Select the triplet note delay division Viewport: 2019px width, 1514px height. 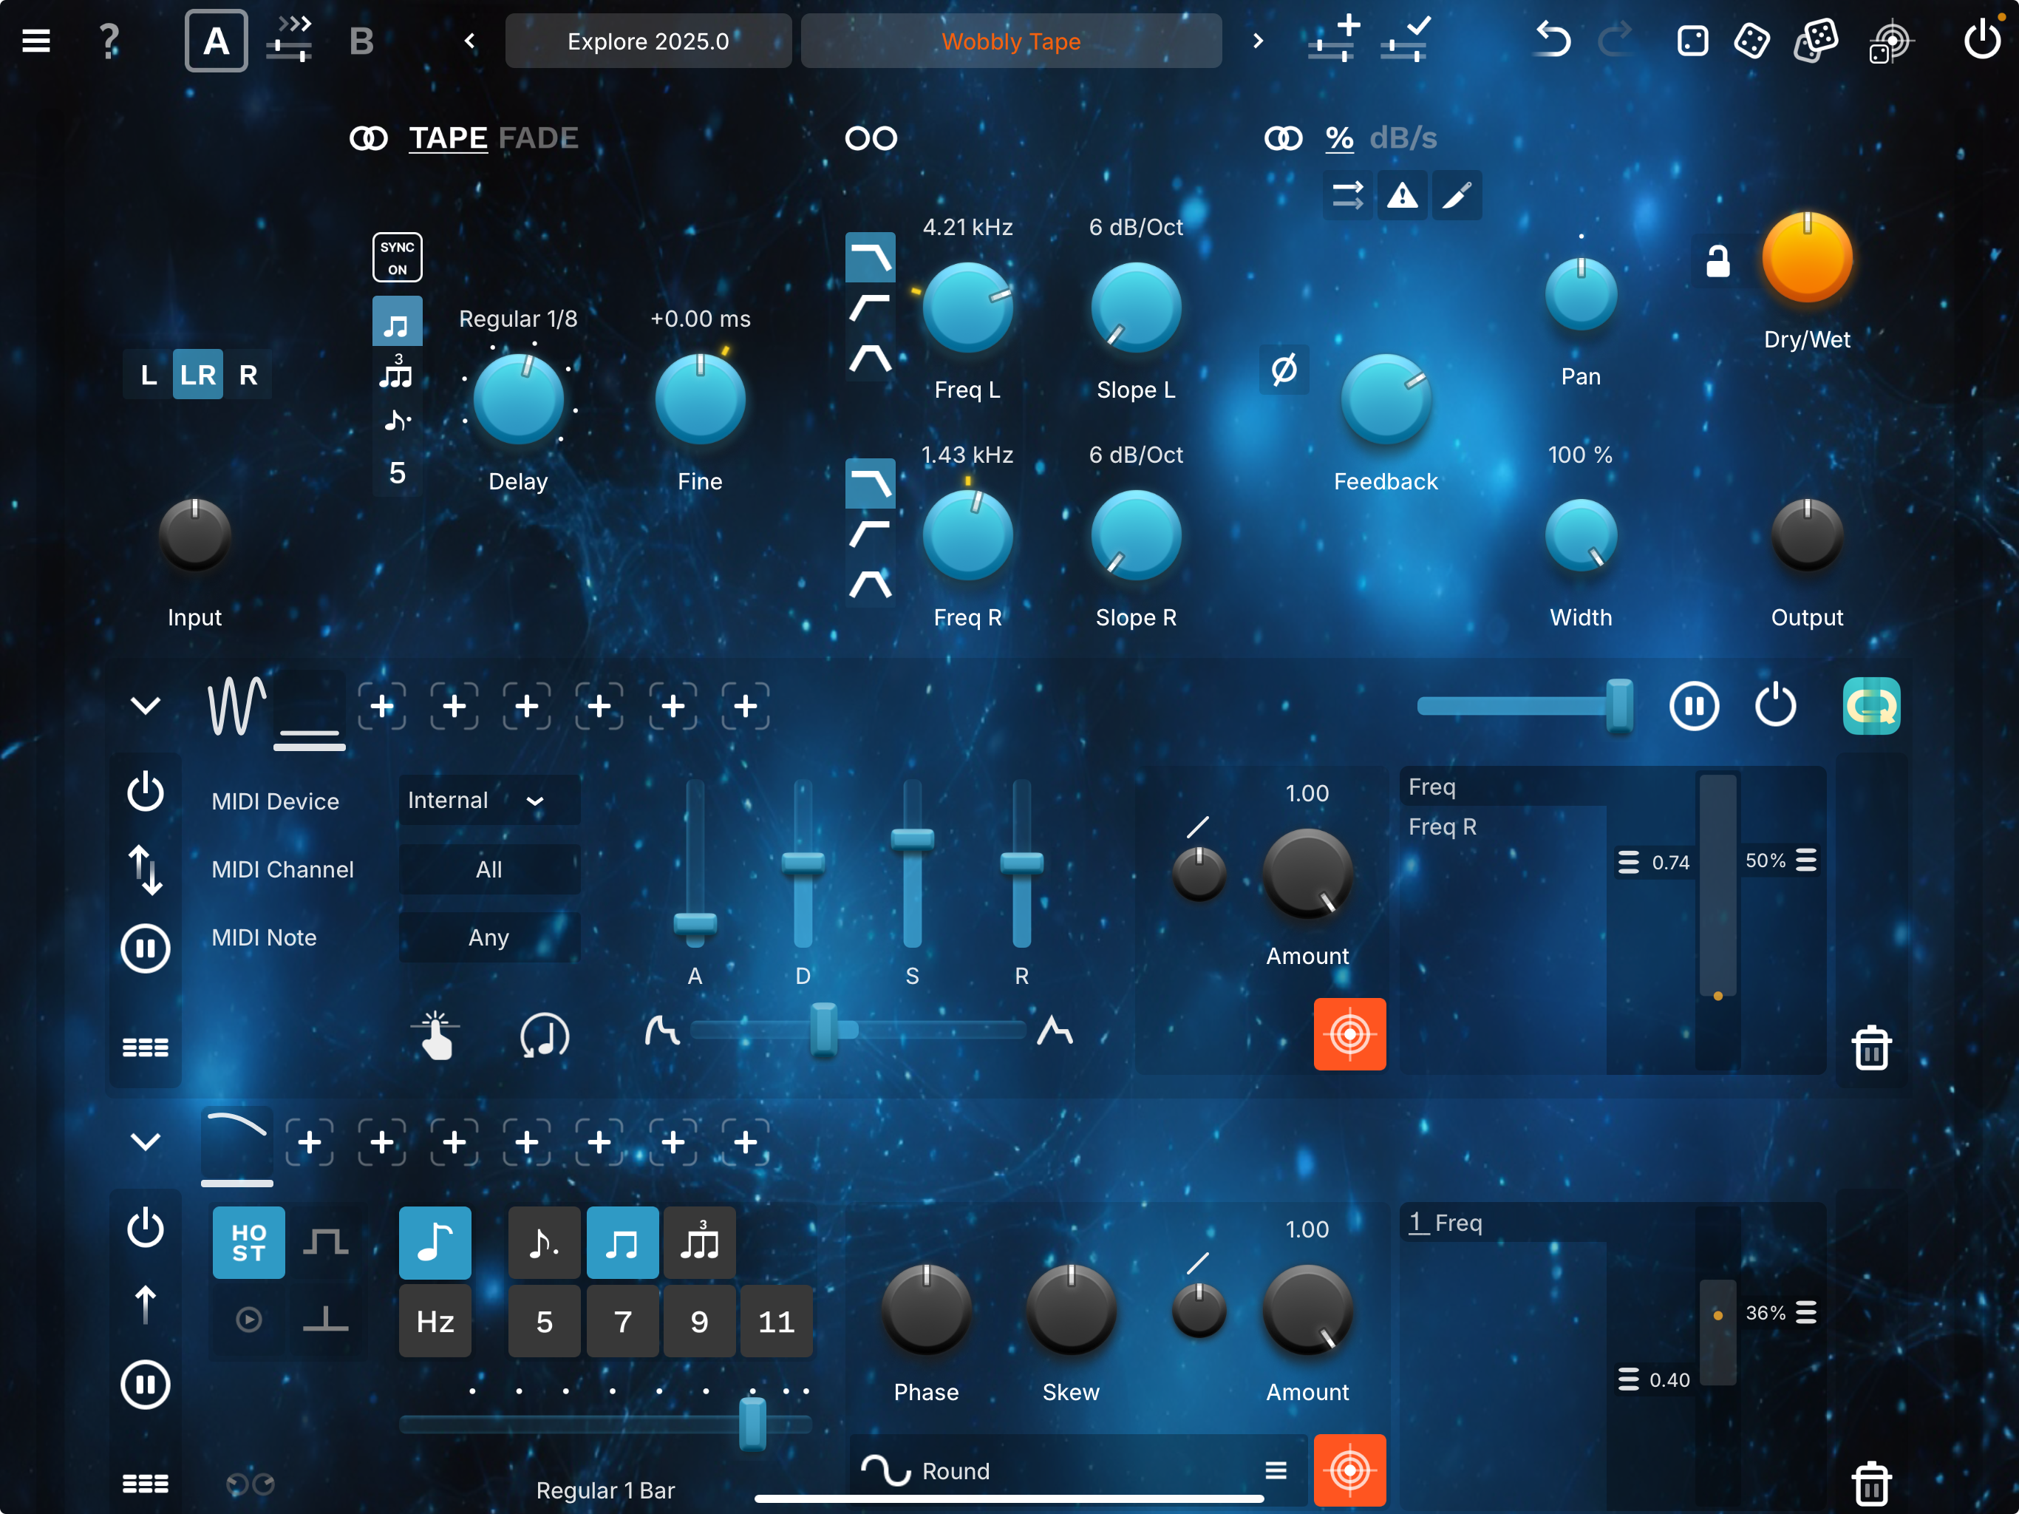coord(397,372)
